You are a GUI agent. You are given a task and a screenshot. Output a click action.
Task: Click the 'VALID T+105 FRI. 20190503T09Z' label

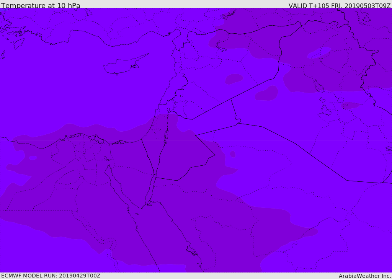[340, 5]
